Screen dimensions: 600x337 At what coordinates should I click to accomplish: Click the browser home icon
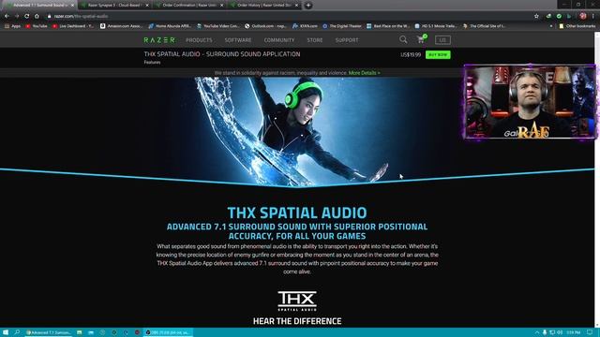pyautogui.click(x=37, y=16)
